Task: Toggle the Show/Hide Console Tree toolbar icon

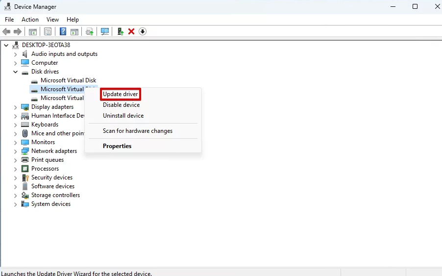Action: point(33,31)
